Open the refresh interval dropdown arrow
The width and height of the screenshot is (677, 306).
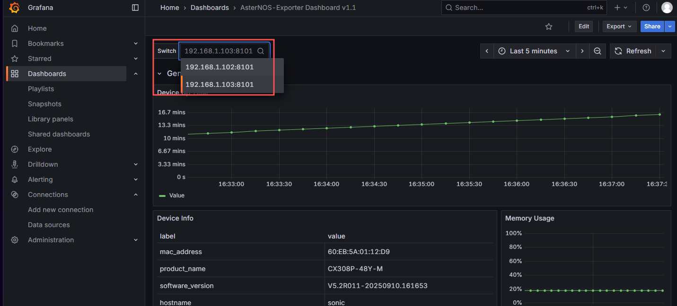pos(663,51)
